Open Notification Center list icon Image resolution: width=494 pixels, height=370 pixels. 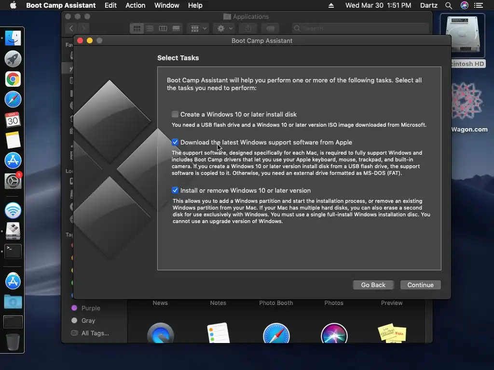click(x=479, y=5)
